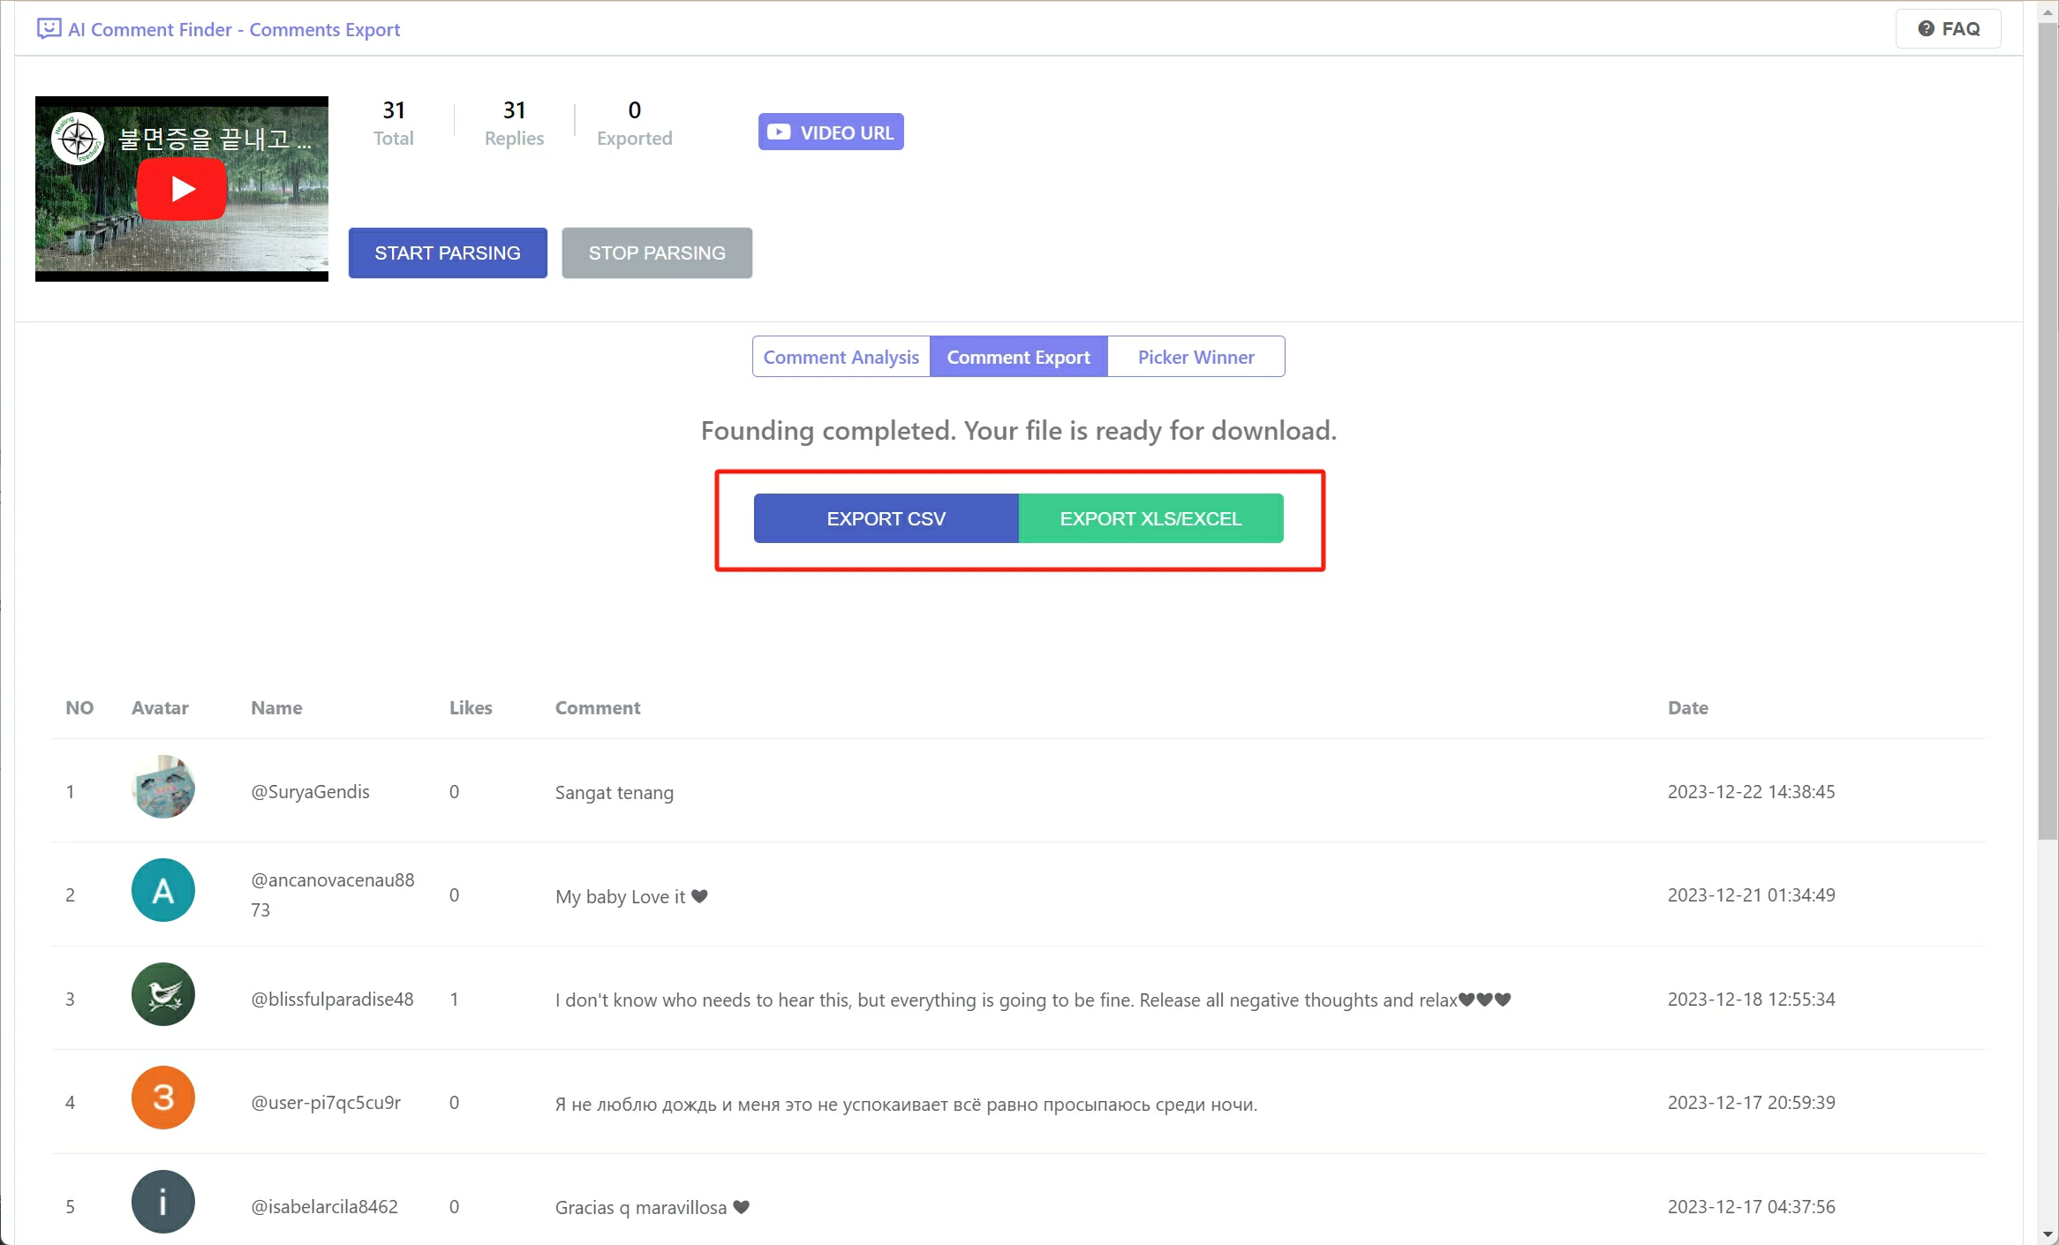This screenshot has height=1245, width=2059.
Task: Click the Replies count number
Action: coord(512,109)
